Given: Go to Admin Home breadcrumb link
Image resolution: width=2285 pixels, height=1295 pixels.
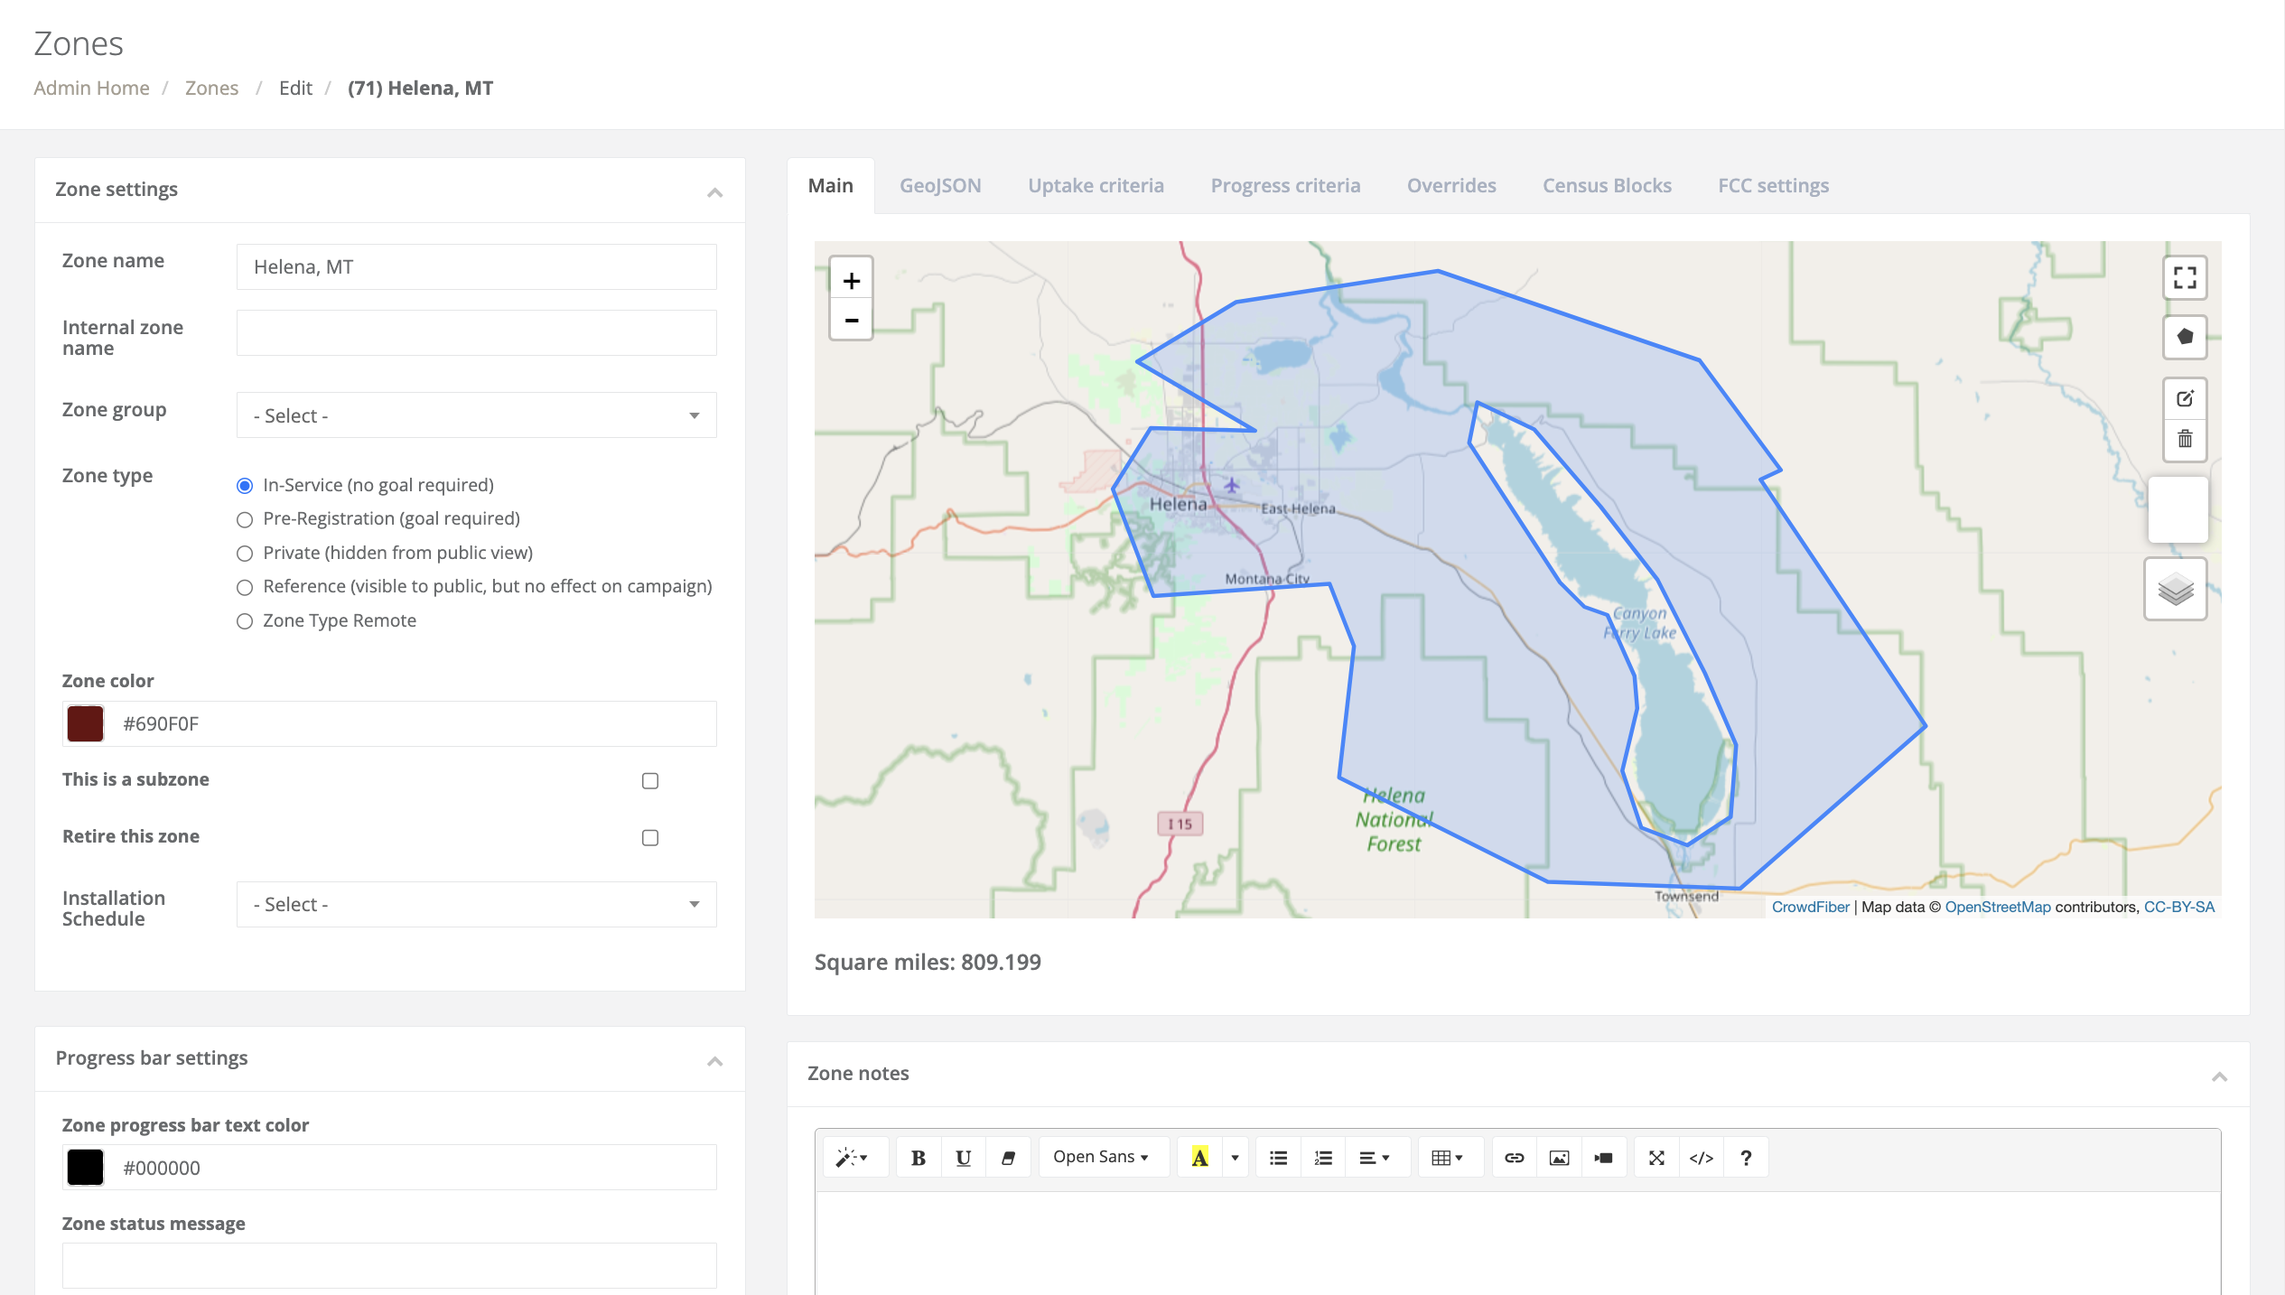Looking at the screenshot, I should click(x=91, y=89).
